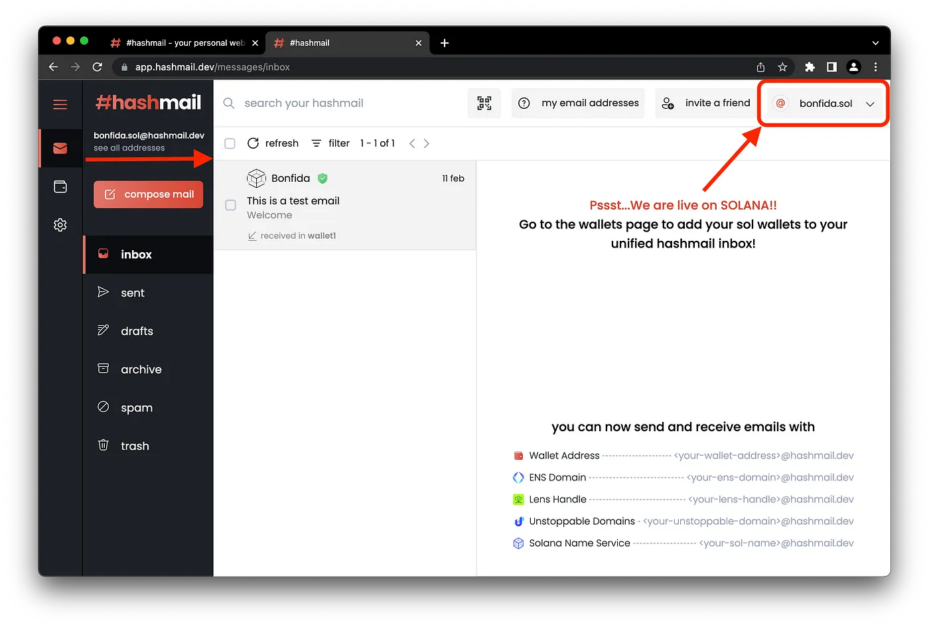Close the active #hashmail browser tab
The image size is (929, 627).
(418, 43)
